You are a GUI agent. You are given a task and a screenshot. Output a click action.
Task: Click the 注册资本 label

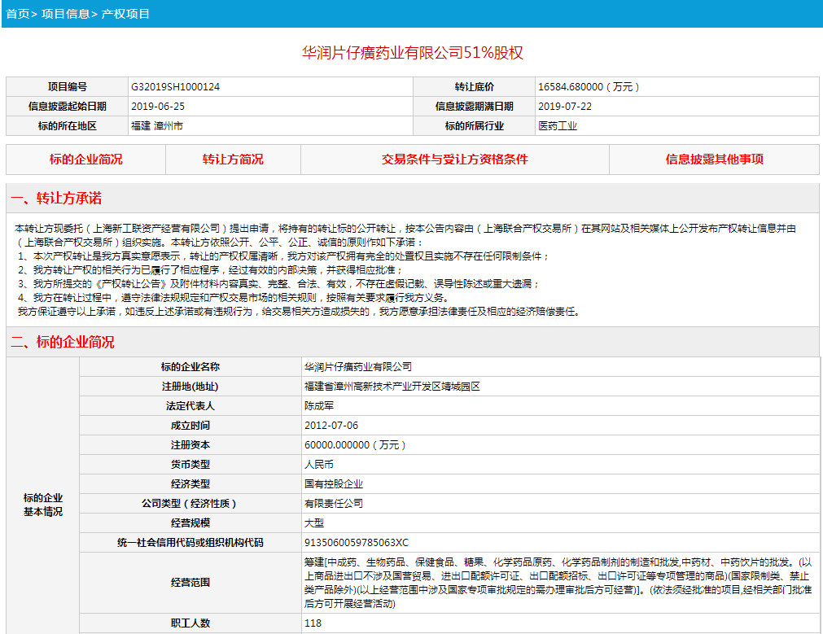point(190,445)
